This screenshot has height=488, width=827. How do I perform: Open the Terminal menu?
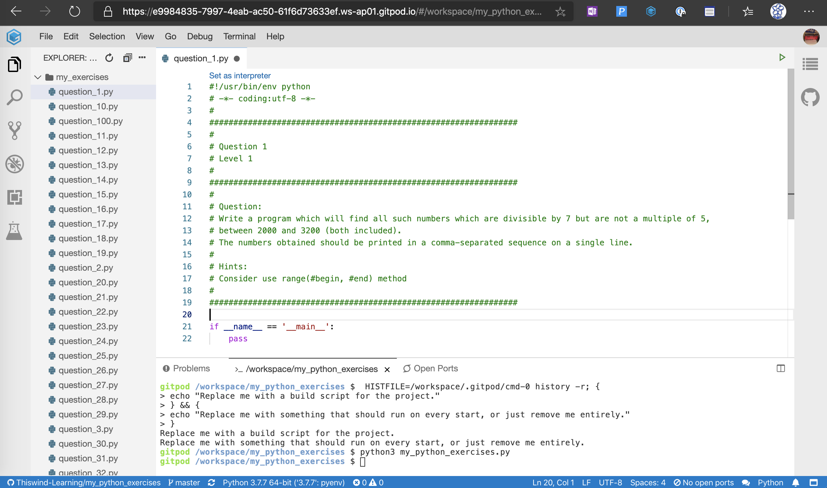pyautogui.click(x=239, y=36)
